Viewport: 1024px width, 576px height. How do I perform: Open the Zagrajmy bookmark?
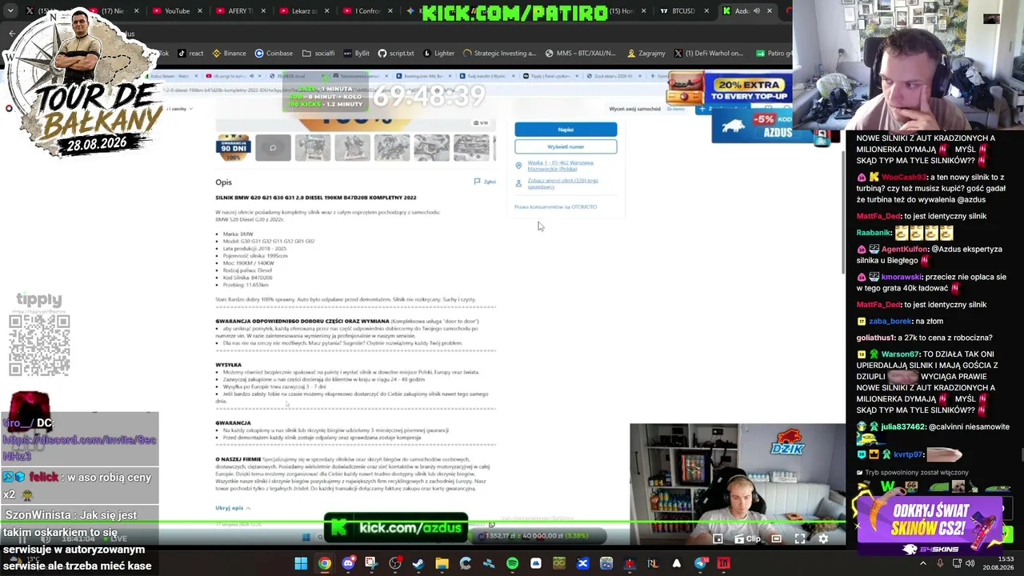tap(646, 54)
